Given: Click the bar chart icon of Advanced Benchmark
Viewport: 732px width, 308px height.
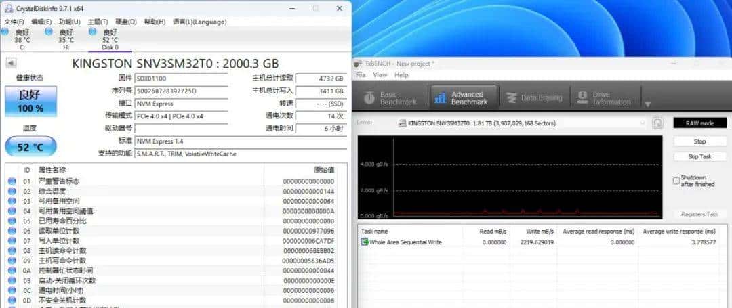Looking at the screenshot, I should coord(440,97).
